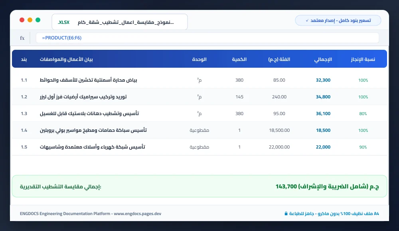
Task: Click the rate value 85.00
Action: click(x=279, y=80)
